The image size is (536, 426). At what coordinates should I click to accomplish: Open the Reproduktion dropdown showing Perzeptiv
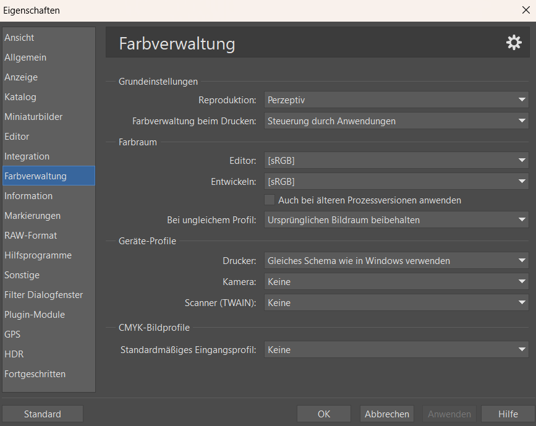click(396, 100)
